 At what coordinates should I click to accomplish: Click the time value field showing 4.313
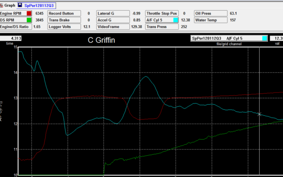[11, 38]
